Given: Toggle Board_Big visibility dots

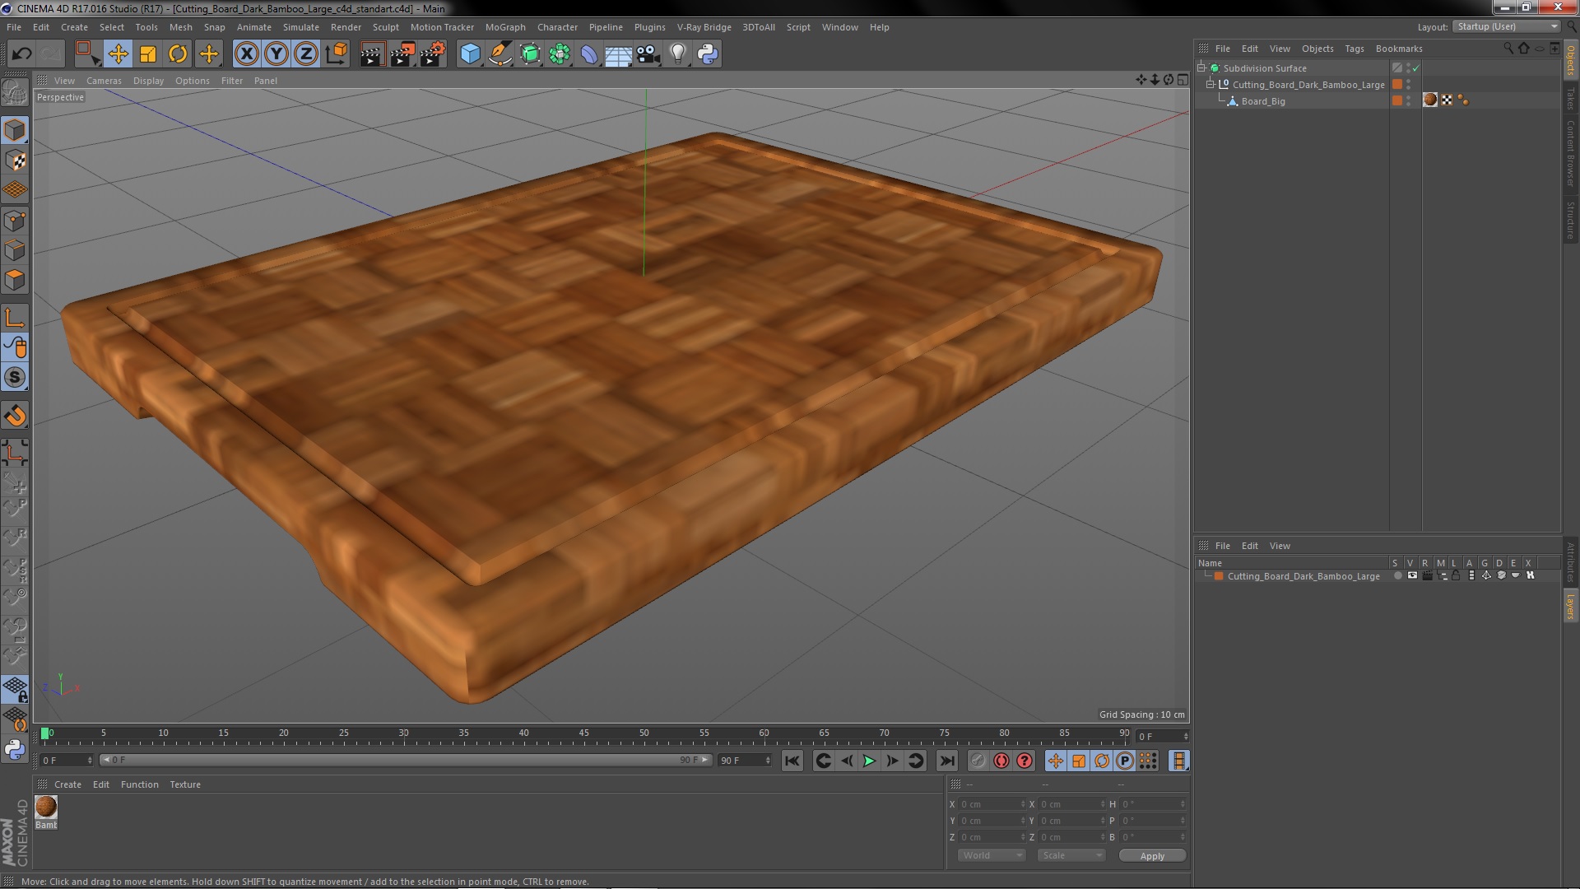Looking at the screenshot, I should [1409, 100].
